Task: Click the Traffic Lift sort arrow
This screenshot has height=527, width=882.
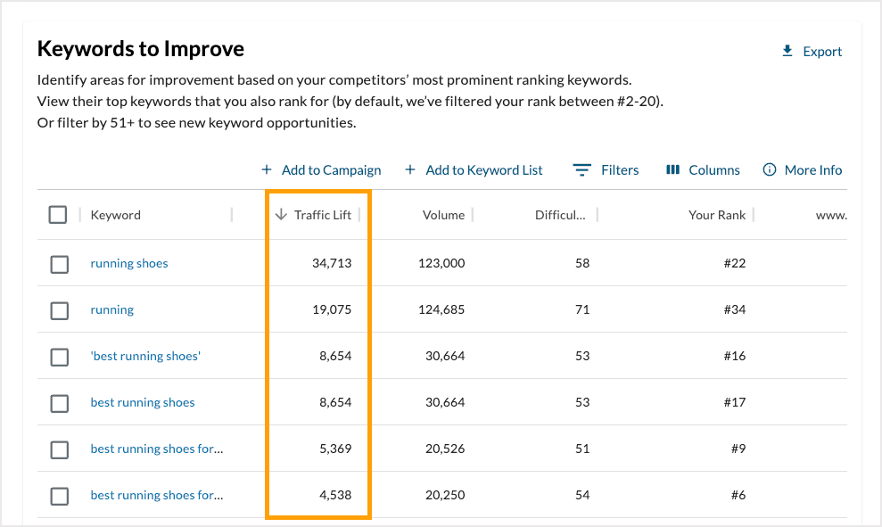Action: pos(281,215)
